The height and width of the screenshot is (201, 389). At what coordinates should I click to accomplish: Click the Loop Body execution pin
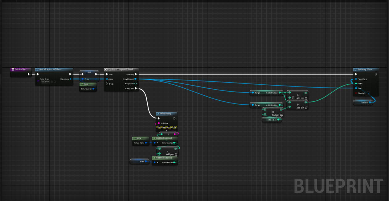(136, 74)
